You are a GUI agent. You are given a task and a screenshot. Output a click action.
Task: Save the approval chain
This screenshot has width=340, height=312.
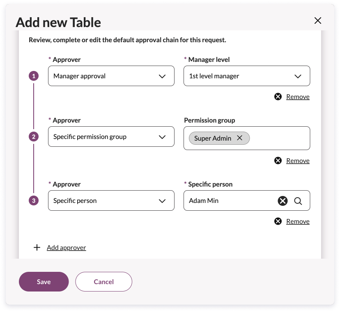point(44,282)
